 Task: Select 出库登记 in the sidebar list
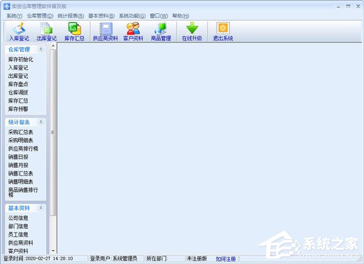18,76
